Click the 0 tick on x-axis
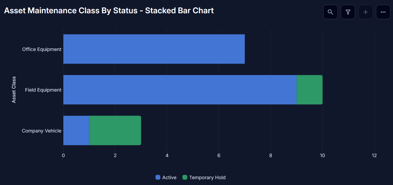393x185 pixels. (63, 156)
